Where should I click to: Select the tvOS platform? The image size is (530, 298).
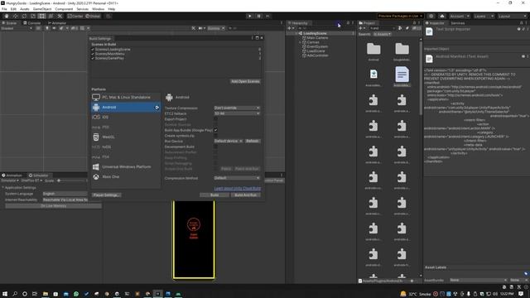pos(126,147)
